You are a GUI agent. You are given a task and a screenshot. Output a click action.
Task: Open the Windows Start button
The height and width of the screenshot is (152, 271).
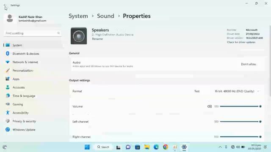point(87,147)
